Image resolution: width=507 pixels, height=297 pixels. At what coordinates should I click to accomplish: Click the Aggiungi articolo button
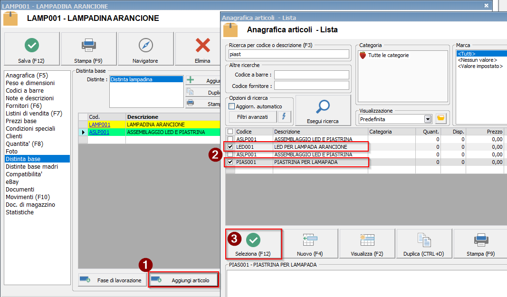tap(183, 280)
